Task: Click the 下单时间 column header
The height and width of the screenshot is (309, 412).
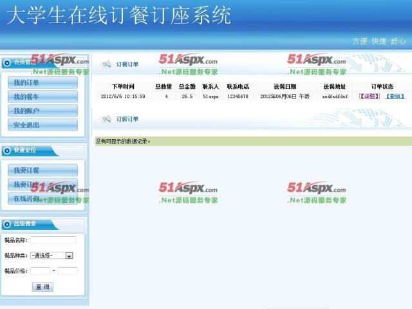Action: click(123, 86)
